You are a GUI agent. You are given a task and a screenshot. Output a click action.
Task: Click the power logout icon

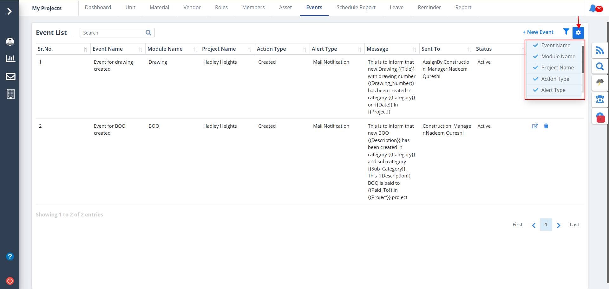tap(10, 281)
